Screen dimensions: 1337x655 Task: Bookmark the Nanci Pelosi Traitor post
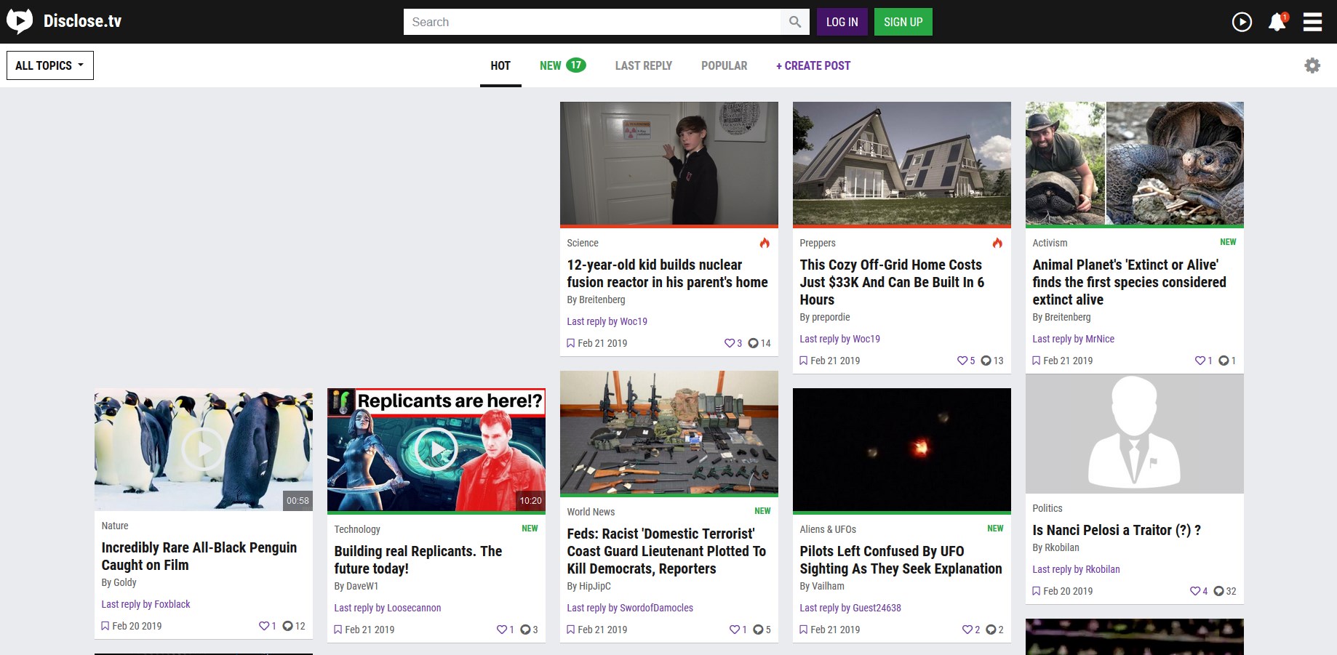(1036, 591)
